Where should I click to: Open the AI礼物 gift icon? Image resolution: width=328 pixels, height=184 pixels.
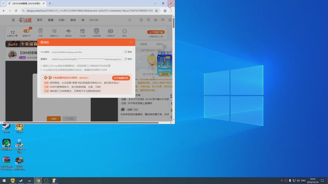82,32
